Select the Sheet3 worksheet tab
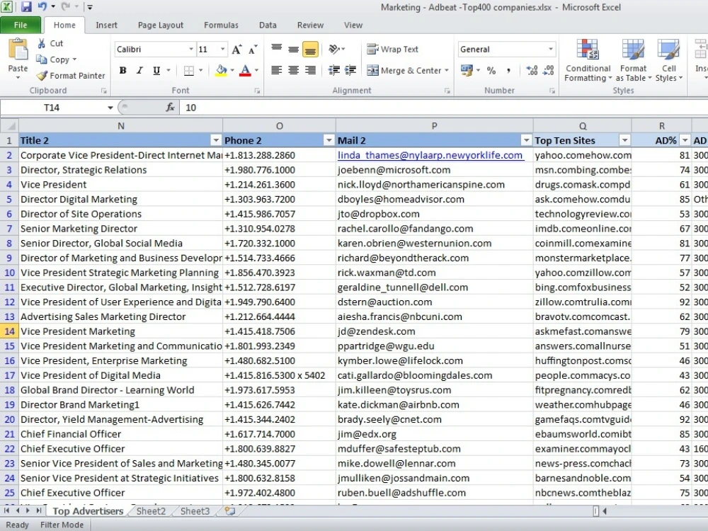This screenshot has width=708, height=531. pos(195,511)
